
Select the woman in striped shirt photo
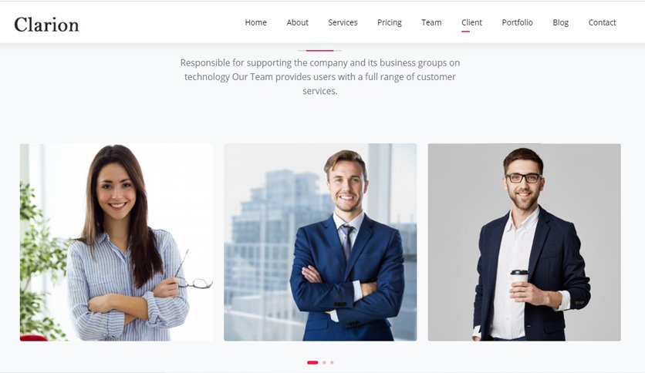(117, 242)
